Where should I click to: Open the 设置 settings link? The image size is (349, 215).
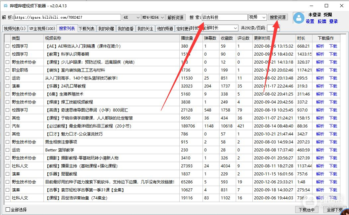coord(310,21)
